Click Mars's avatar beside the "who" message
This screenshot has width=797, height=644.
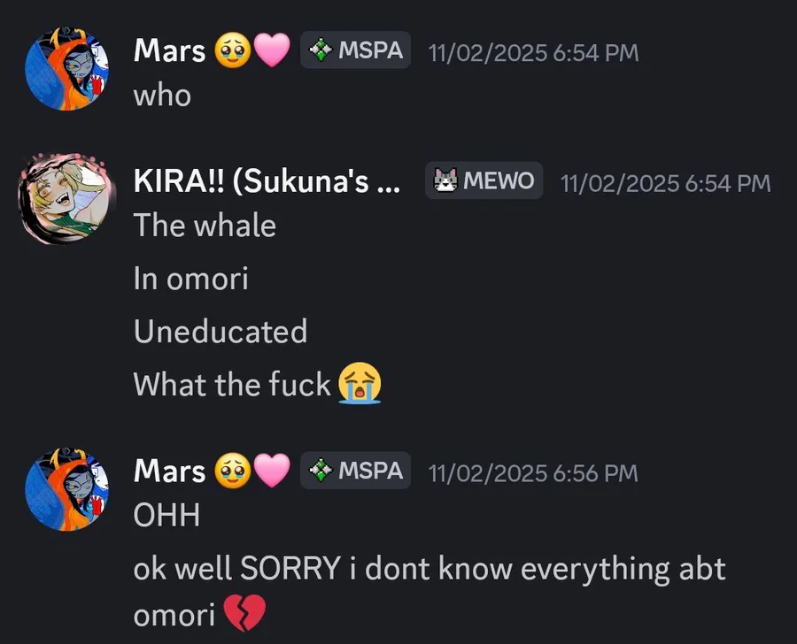click(66, 68)
